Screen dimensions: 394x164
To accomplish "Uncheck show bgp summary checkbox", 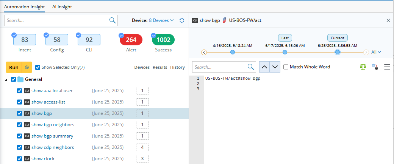I will click(19, 136).
